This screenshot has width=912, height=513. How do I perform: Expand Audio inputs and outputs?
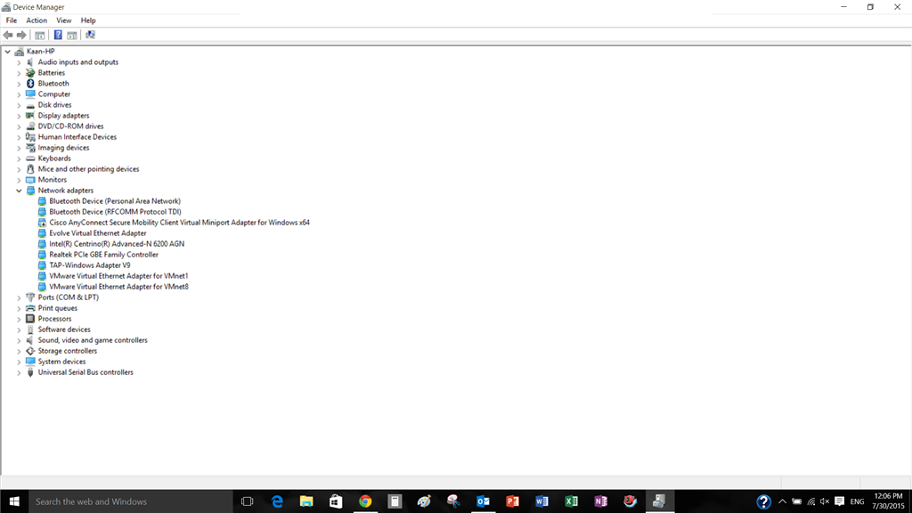(x=19, y=62)
